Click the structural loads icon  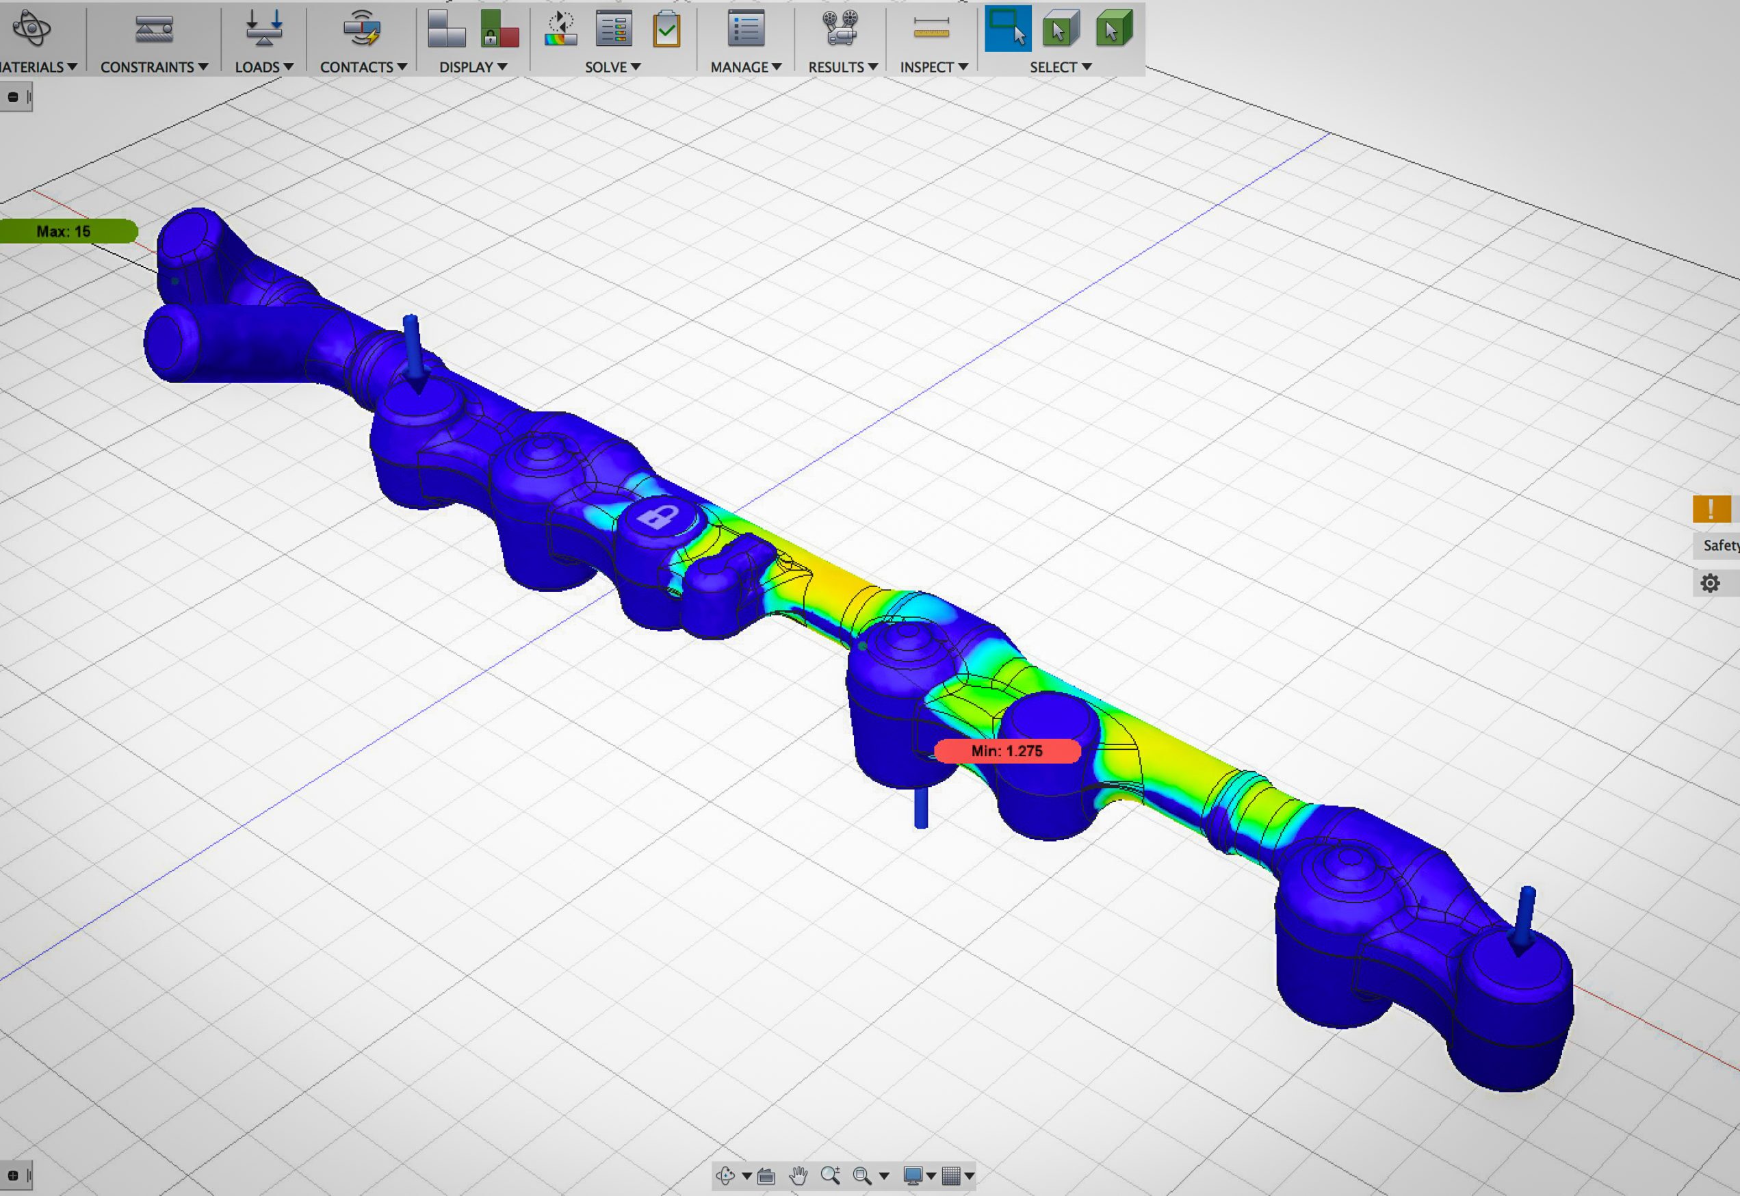pos(264,29)
